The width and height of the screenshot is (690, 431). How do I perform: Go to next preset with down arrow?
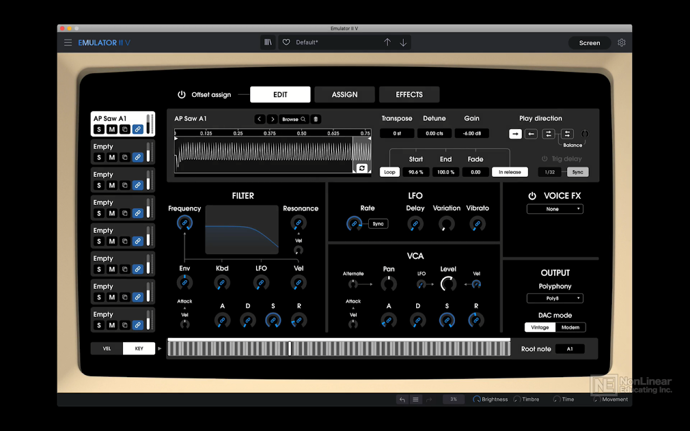point(403,43)
